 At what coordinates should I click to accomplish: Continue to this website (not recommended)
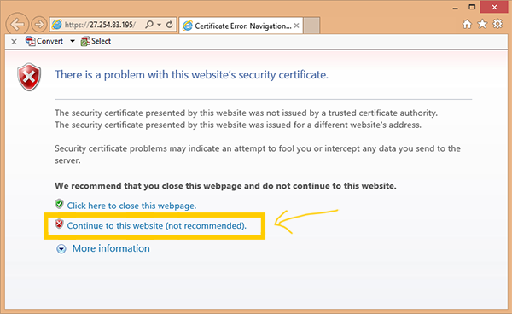click(x=157, y=226)
